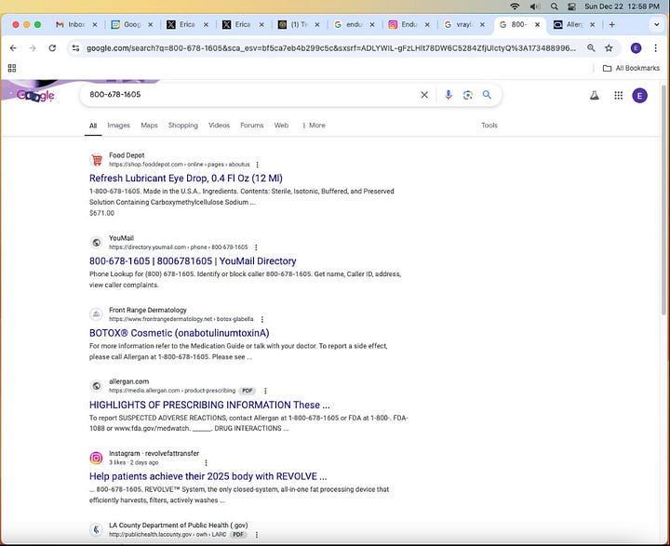Click the Google doodle logo
This screenshot has width=670, height=546.
[35, 95]
